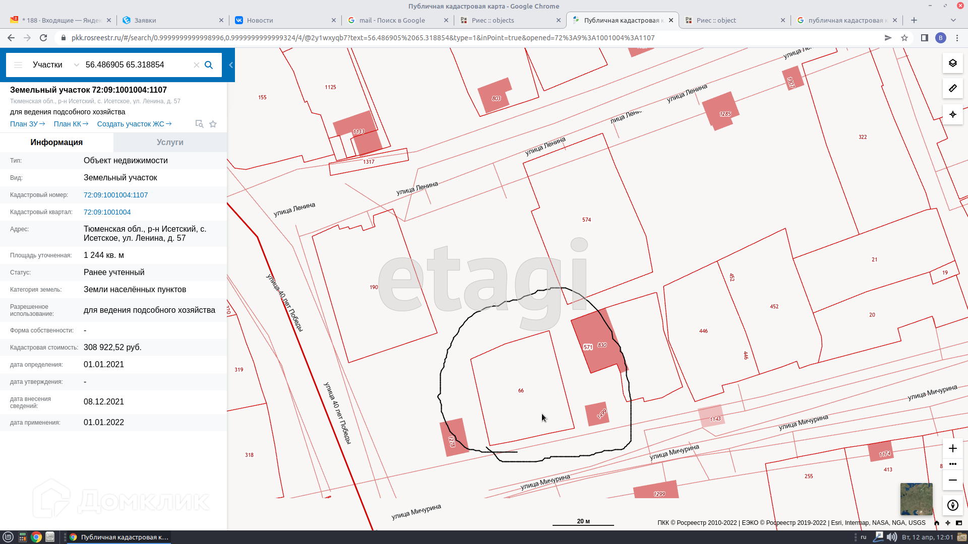Toggle the satellite basemap thumbnail
The height and width of the screenshot is (544, 968).
[x=916, y=499]
